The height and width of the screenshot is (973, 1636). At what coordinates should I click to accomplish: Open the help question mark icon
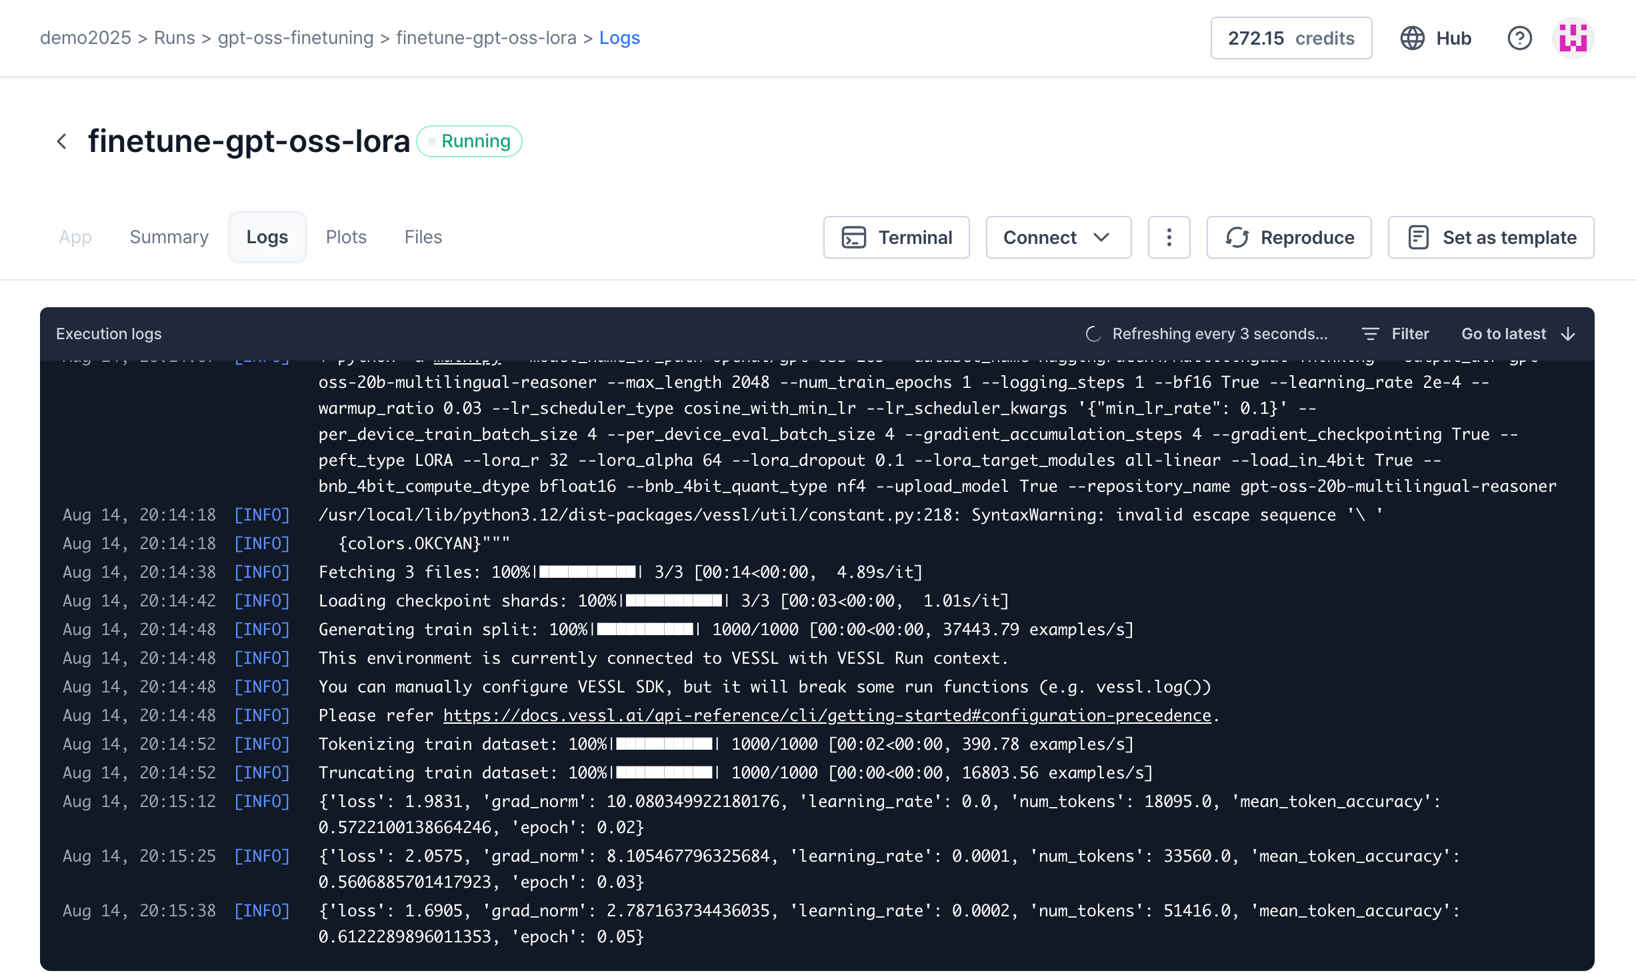pos(1519,38)
